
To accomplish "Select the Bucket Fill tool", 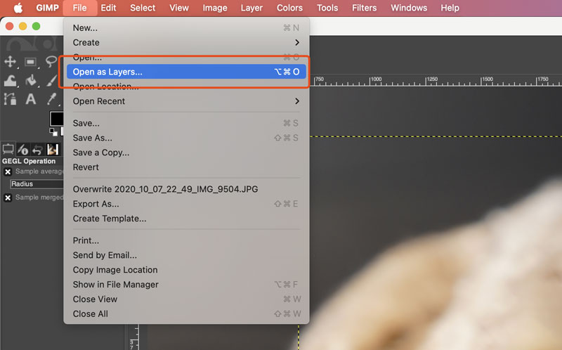I will pyautogui.click(x=31, y=81).
